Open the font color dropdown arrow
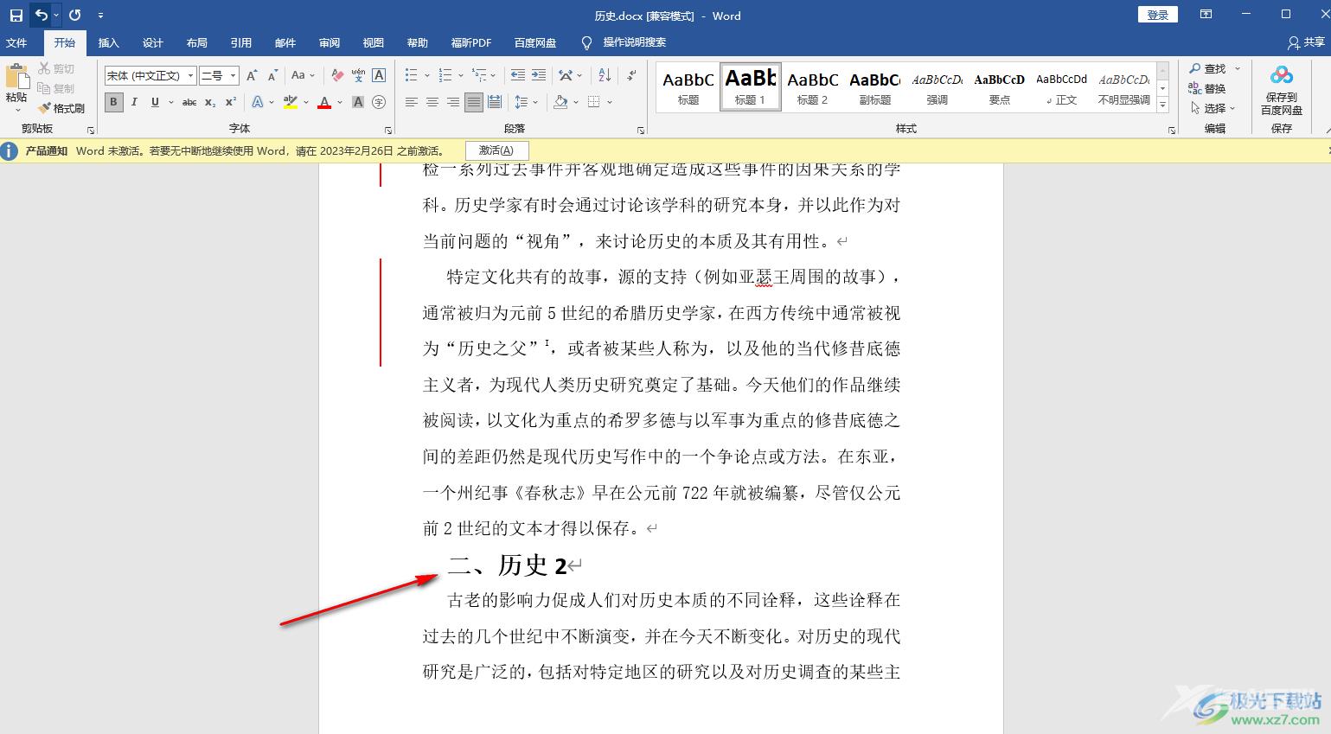1331x734 pixels. [x=339, y=102]
